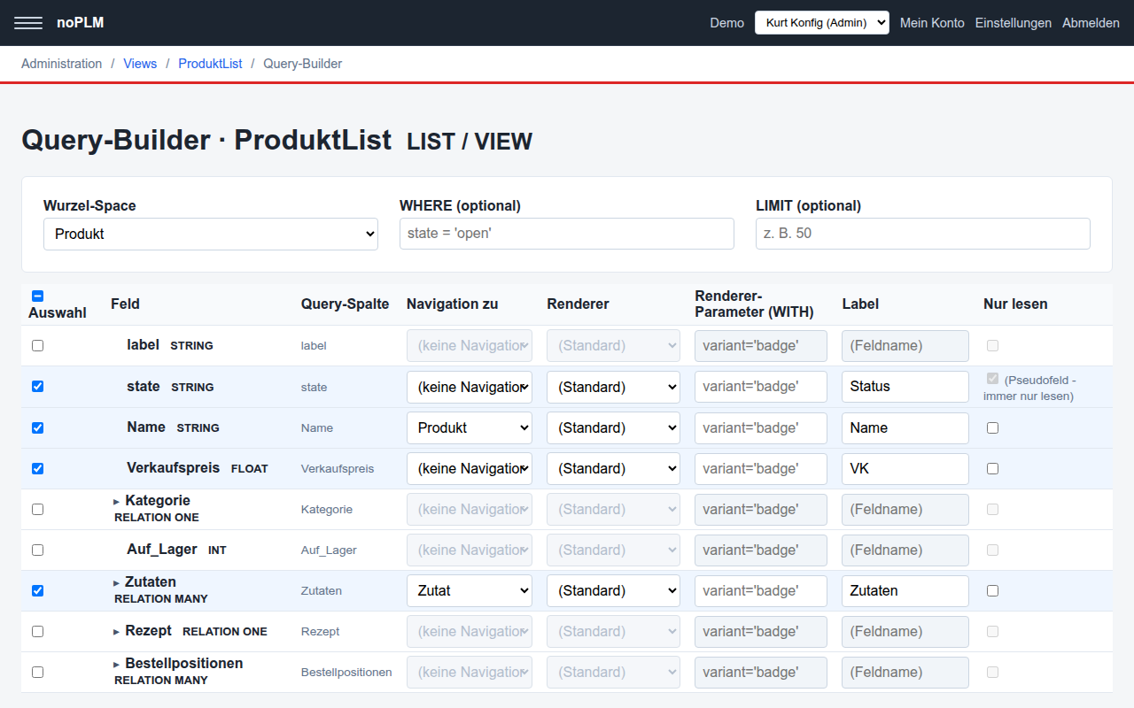Open Navigation zu dropdown in Zutaten row
This screenshot has height=708, width=1134.
click(470, 590)
